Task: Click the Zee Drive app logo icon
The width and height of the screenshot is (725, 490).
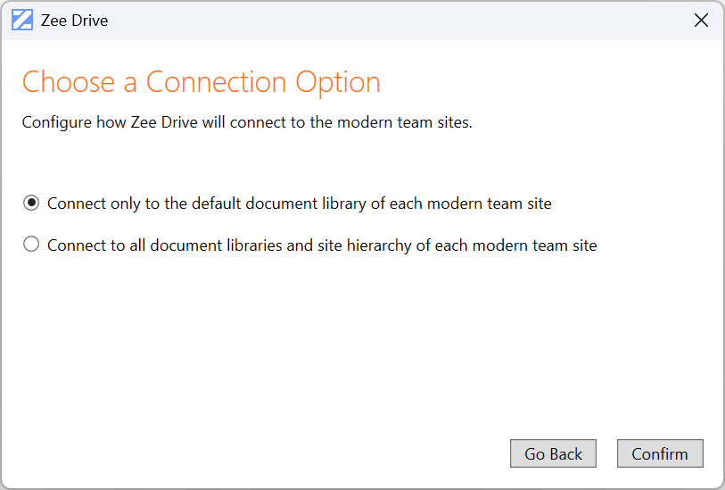Action: 22,20
